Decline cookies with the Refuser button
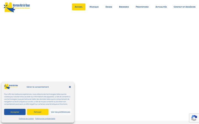The image size is (199, 124). (x=38, y=112)
